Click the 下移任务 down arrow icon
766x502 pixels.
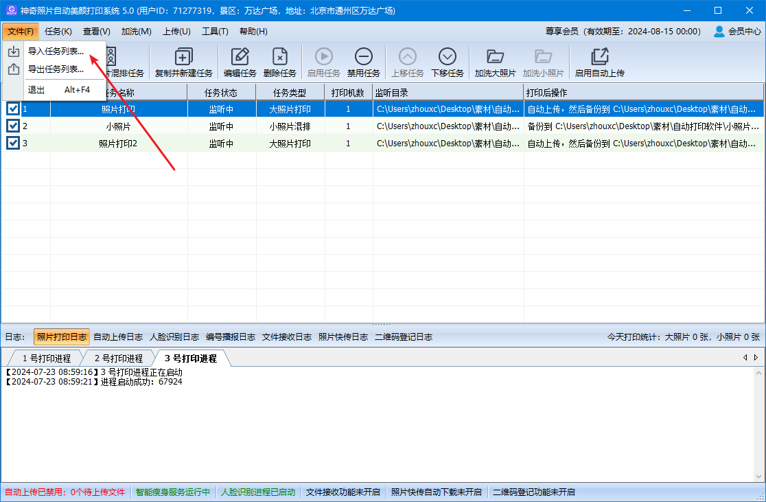448,57
